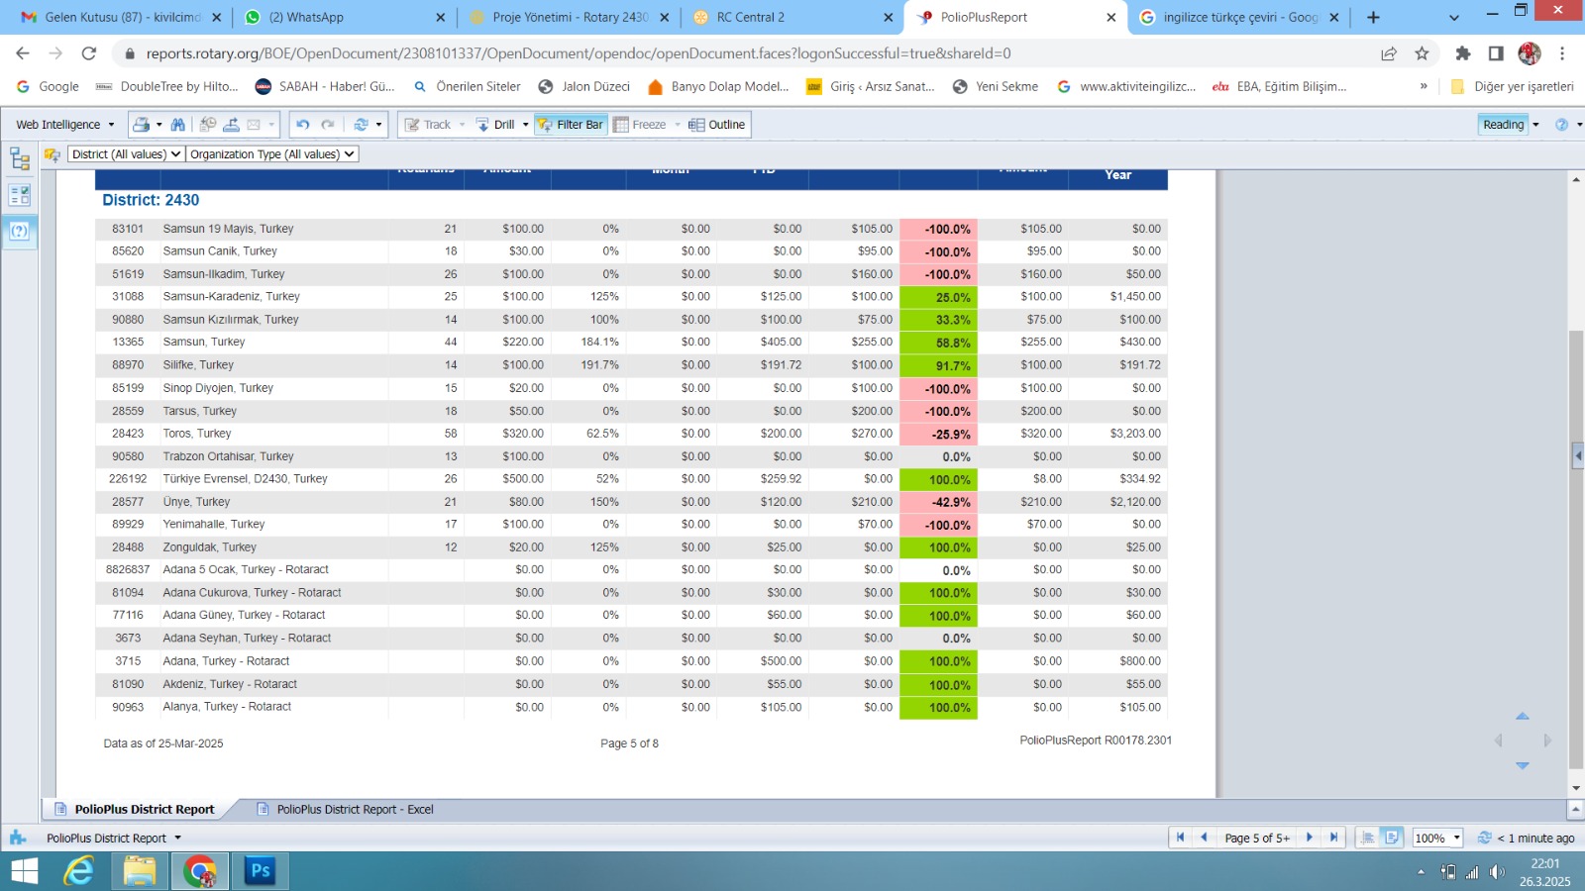This screenshot has height=891, width=1585.
Task: Open Chrome extensions puzzle icon
Action: click(1463, 53)
